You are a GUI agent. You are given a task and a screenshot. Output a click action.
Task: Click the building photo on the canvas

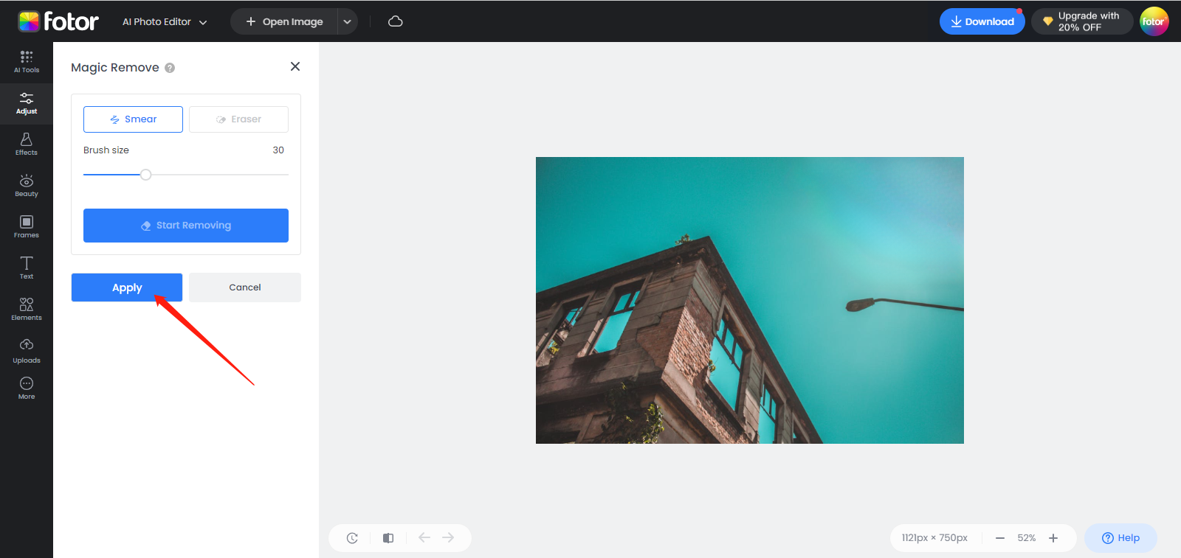[x=750, y=300]
